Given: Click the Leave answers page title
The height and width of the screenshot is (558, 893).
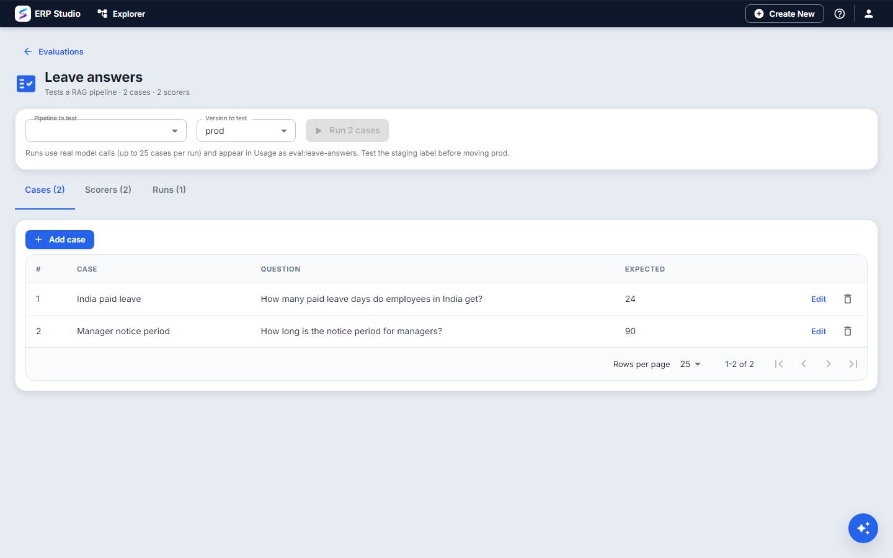Looking at the screenshot, I should click(94, 77).
